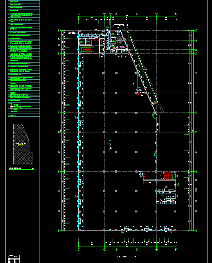Click the left elevator shaft symbol
212x263 pixels.
(x=82, y=41)
